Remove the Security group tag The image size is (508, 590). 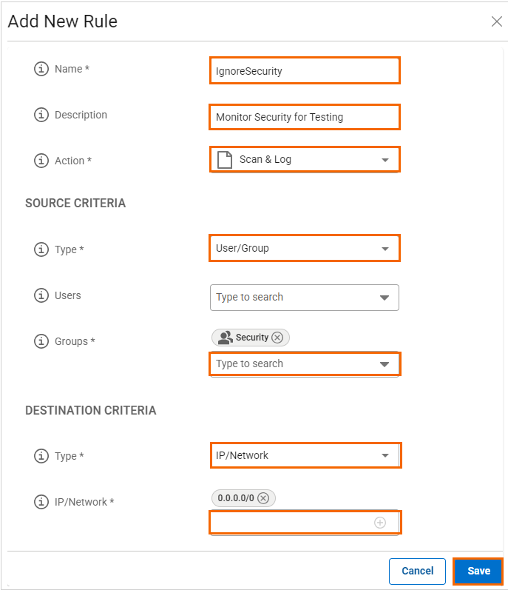pyautogui.click(x=277, y=338)
